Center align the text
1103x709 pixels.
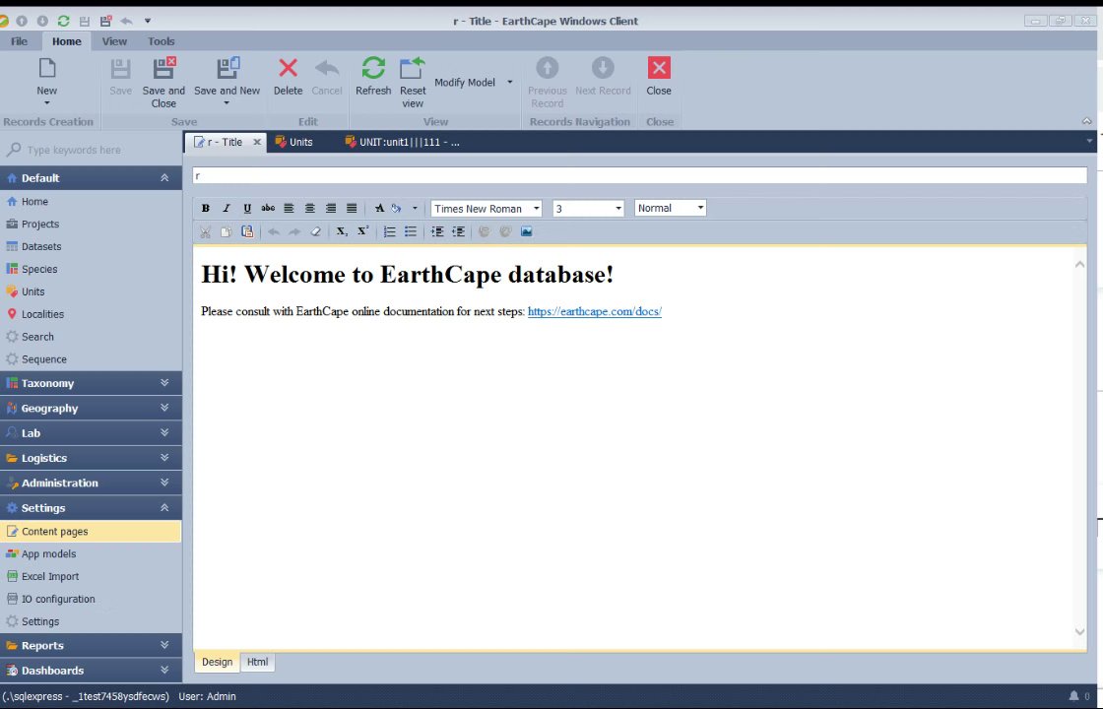309,208
